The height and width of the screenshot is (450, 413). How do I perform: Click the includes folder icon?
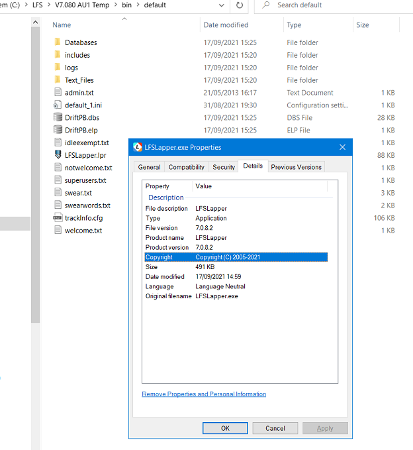point(58,55)
